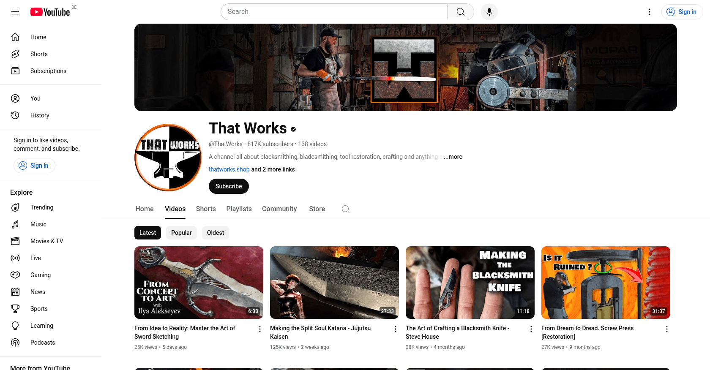This screenshot has width=710, height=370.
Task: Click the Trending icon under Explore
Action: pos(15,207)
